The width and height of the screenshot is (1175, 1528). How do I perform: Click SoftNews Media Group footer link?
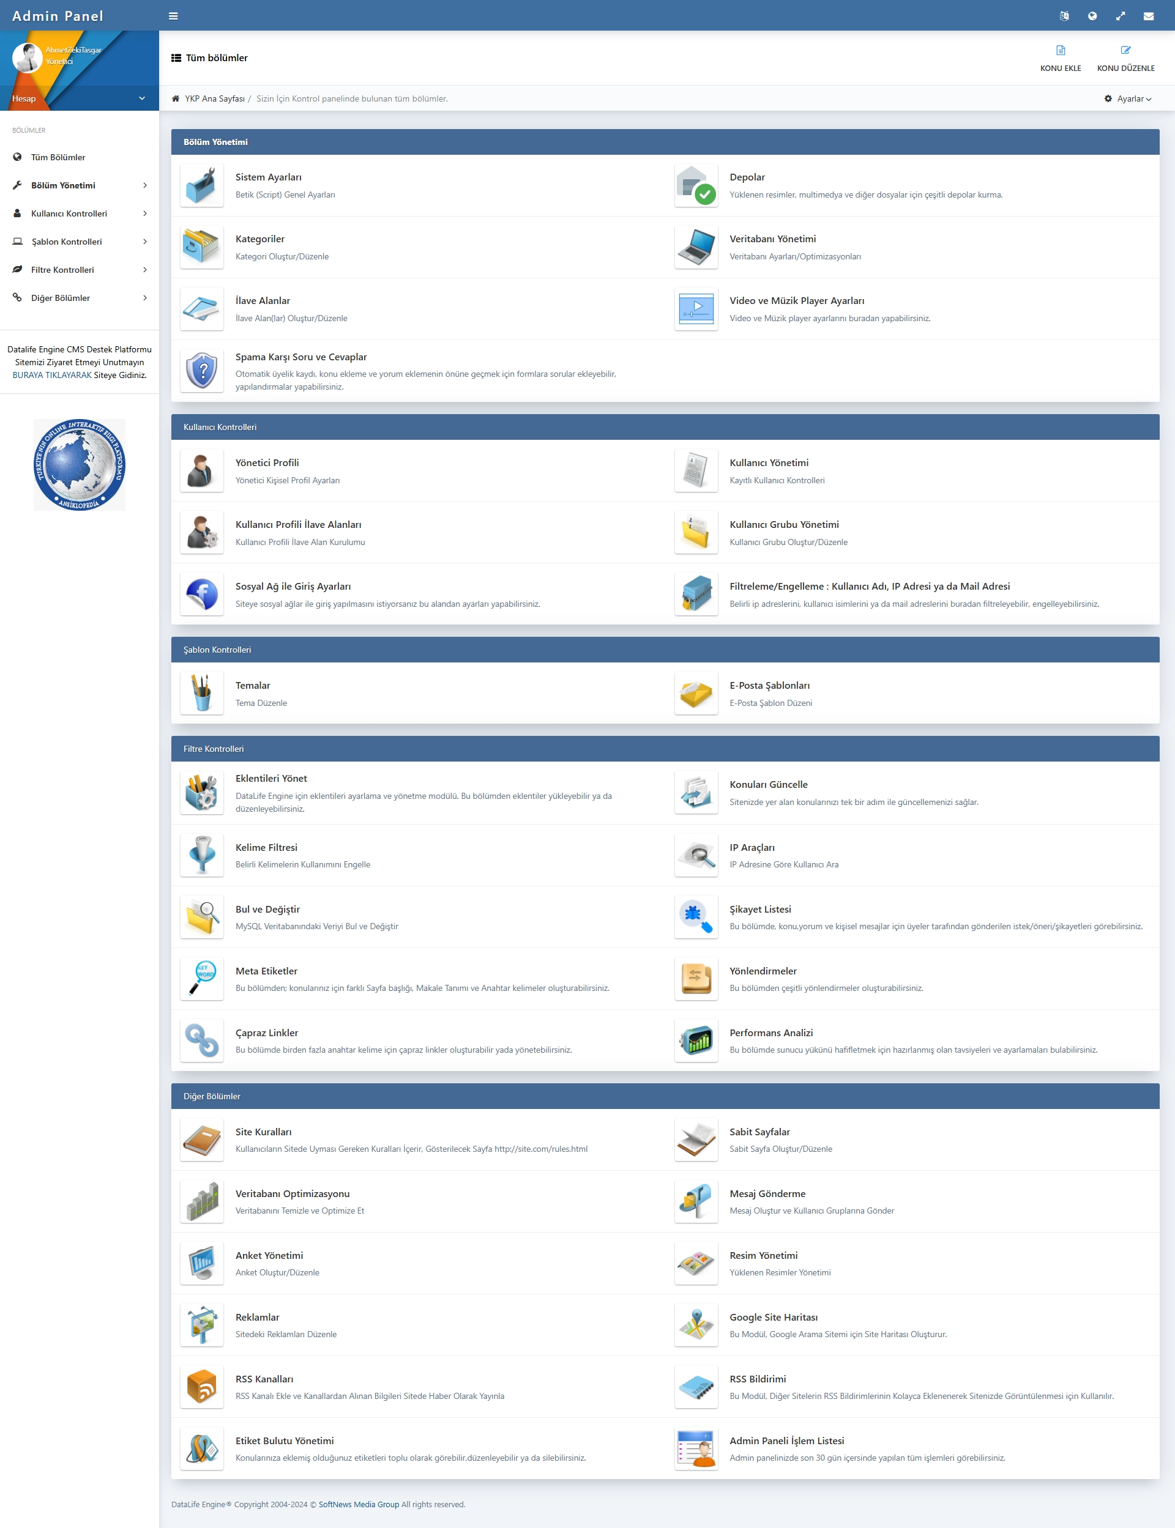359,1504
